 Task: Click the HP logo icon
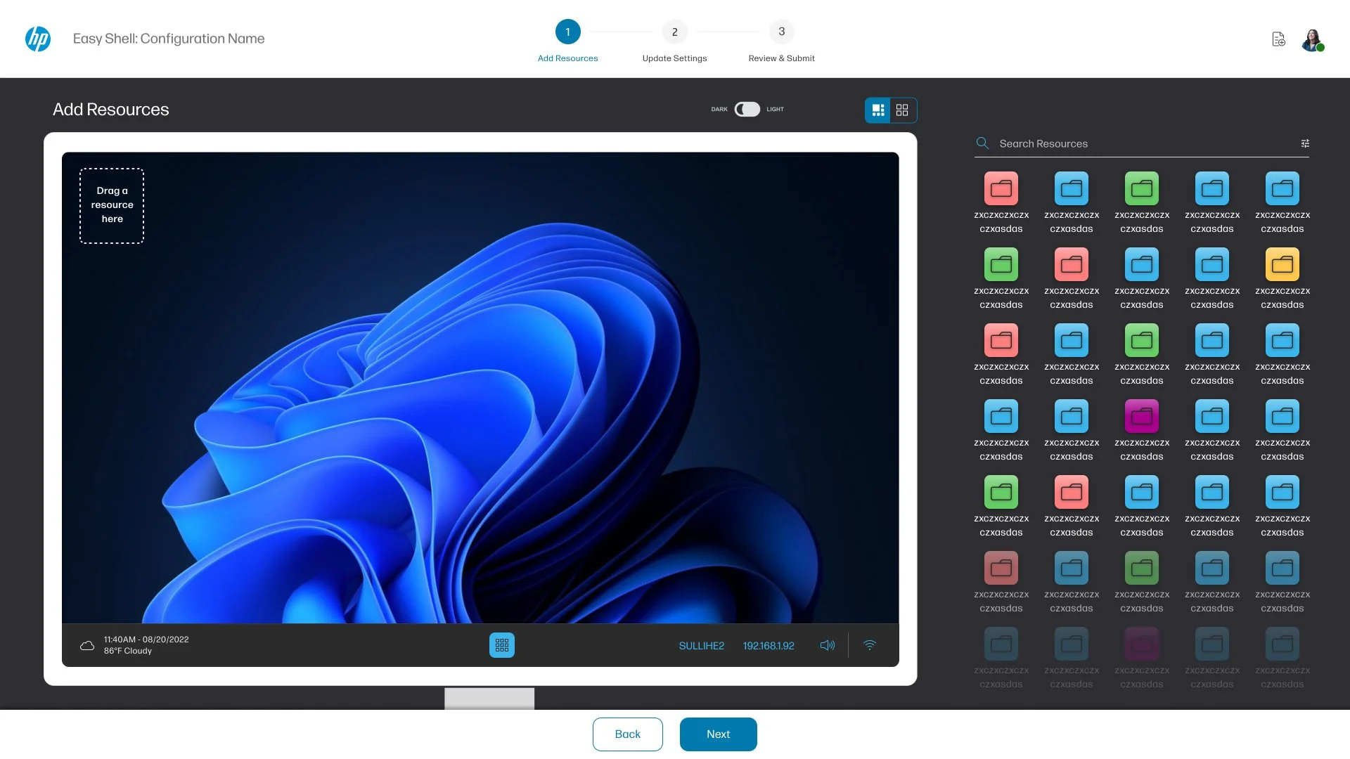[38, 39]
